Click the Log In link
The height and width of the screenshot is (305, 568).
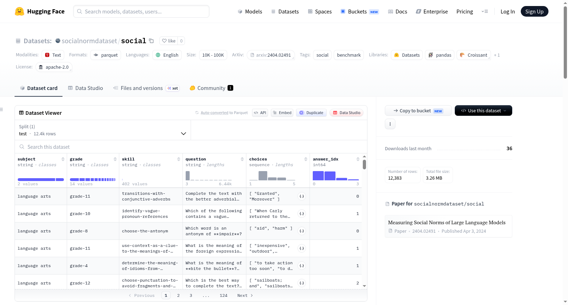pos(507,11)
